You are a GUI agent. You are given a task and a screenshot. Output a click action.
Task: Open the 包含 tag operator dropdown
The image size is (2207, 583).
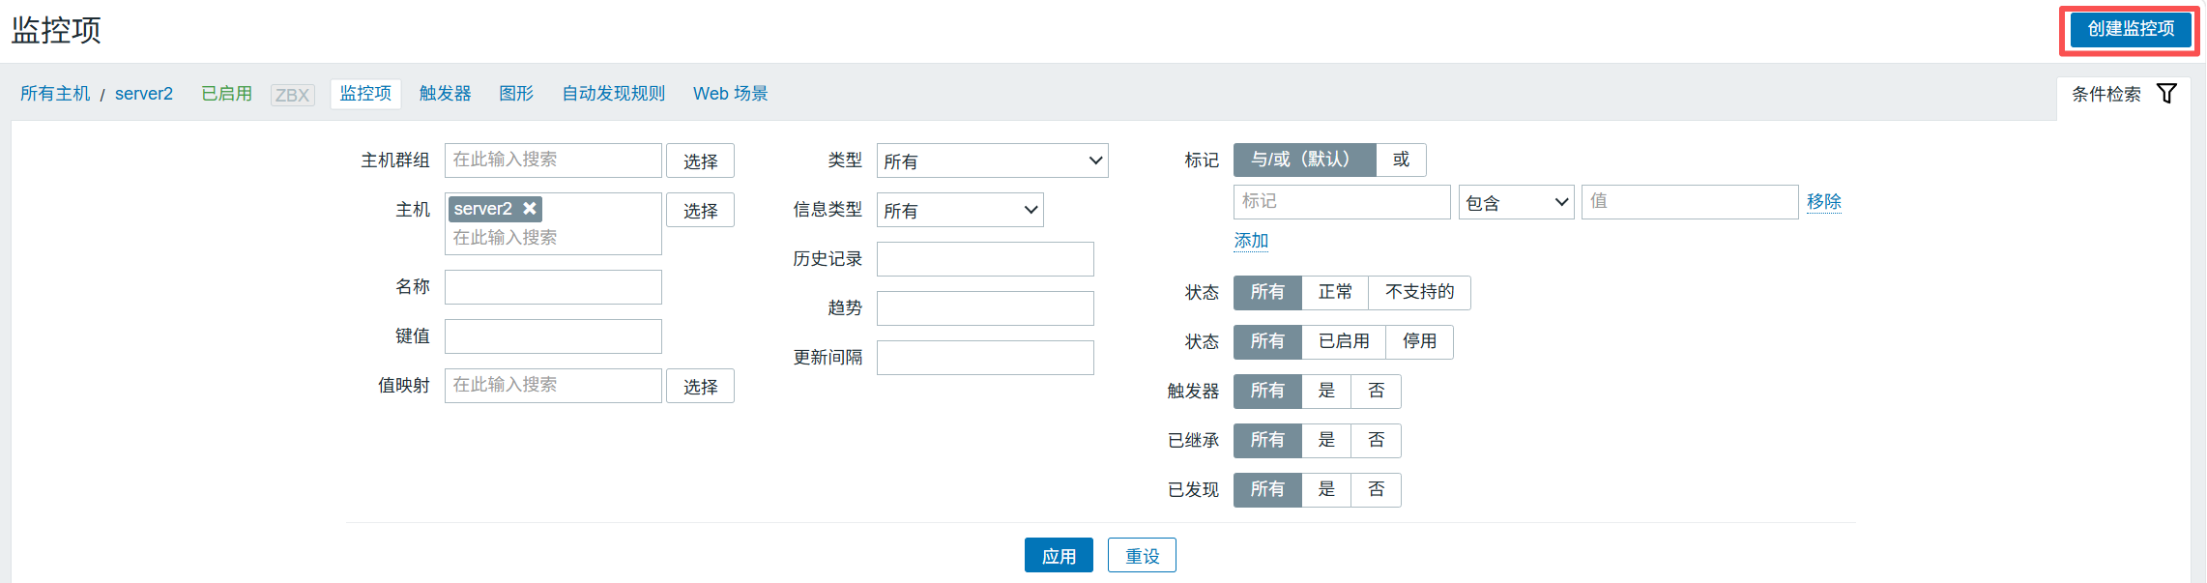[x=1516, y=202]
